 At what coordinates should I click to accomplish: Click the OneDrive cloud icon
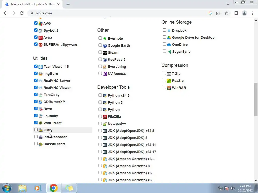coord(169,45)
